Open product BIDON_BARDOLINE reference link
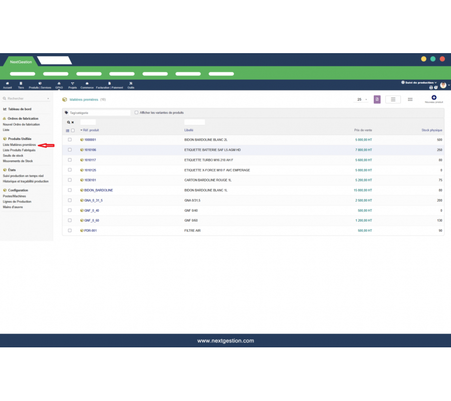 pos(98,190)
